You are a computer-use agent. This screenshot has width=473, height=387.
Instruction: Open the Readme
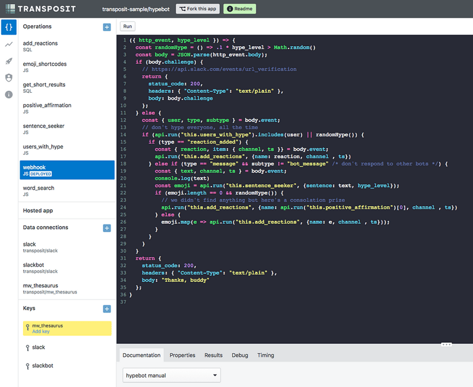coord(240,9)
